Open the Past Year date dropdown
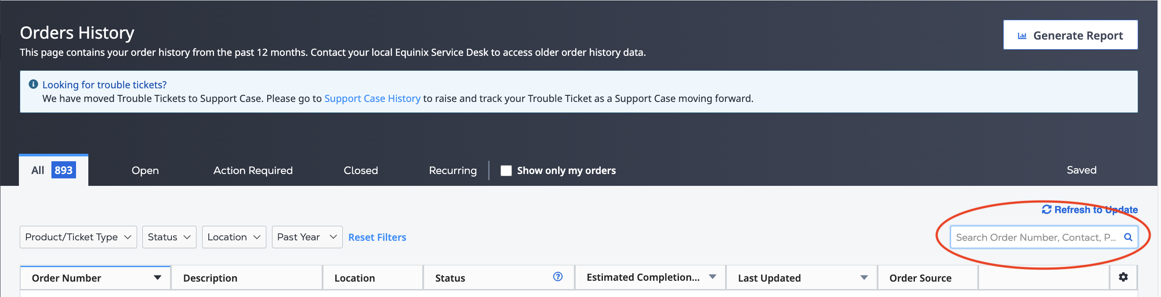1161x297 pixels. (306, 237)
